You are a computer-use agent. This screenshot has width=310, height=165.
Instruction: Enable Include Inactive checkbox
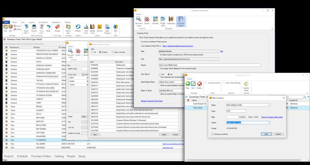(206, 83)
